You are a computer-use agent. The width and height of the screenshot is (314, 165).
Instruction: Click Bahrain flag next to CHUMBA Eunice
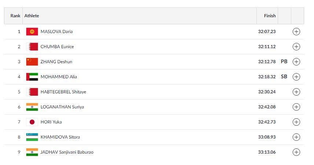pyautogui.click(x=32, y=47)
